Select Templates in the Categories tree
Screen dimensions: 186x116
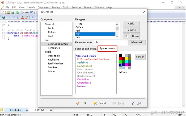click(x=54, y=48)
